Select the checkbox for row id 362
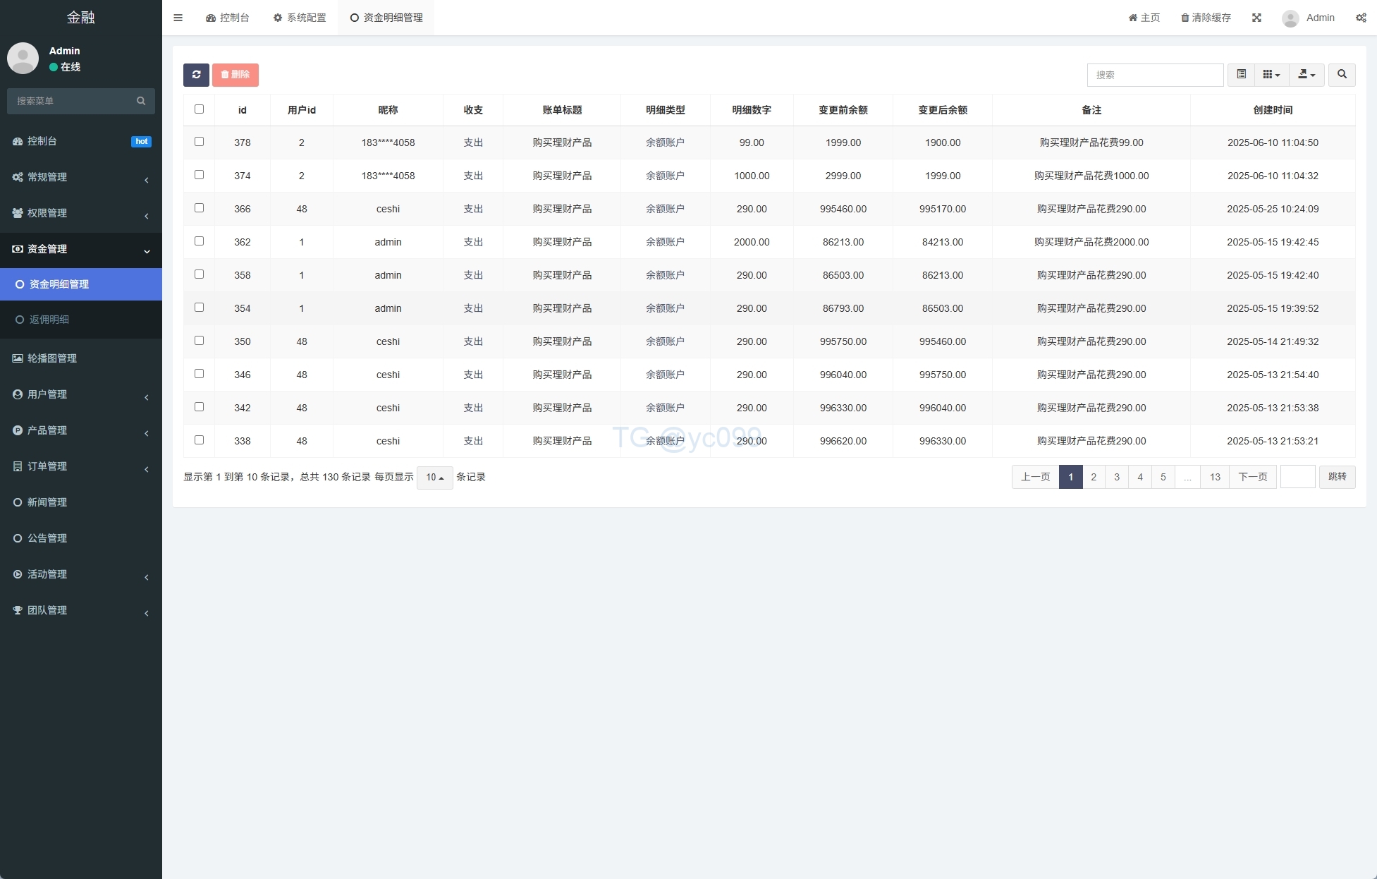This screenshot has width=1377, height=879. [x=199, y=241]
